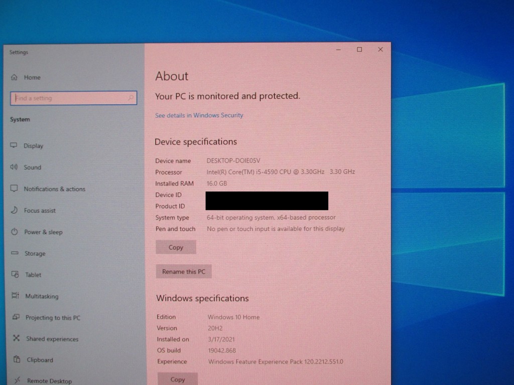Click the Version label
This screenshot has height=385, width=514.
coord(167,328)
